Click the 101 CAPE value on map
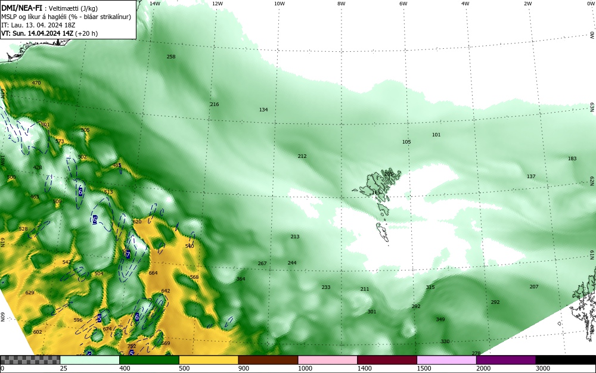This screenshot has height=373, width=596. point(436,135)
